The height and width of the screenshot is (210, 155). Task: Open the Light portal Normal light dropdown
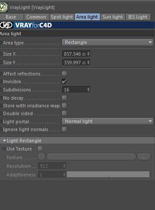coord(108,121)
